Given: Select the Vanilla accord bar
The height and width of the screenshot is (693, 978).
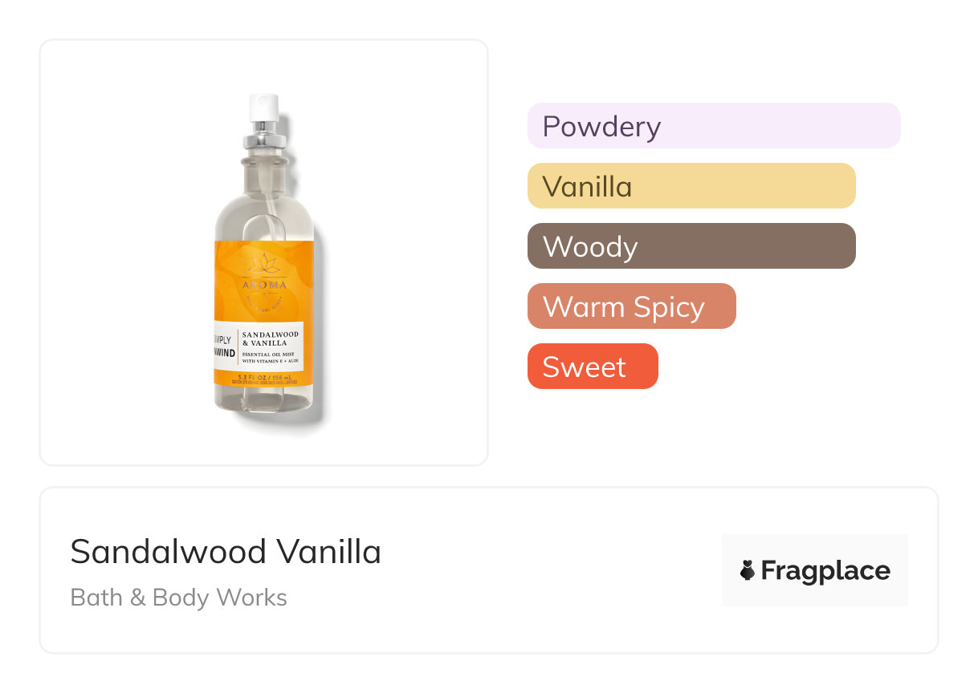Looking at the screenshot, I should click(x=691, y=186).
